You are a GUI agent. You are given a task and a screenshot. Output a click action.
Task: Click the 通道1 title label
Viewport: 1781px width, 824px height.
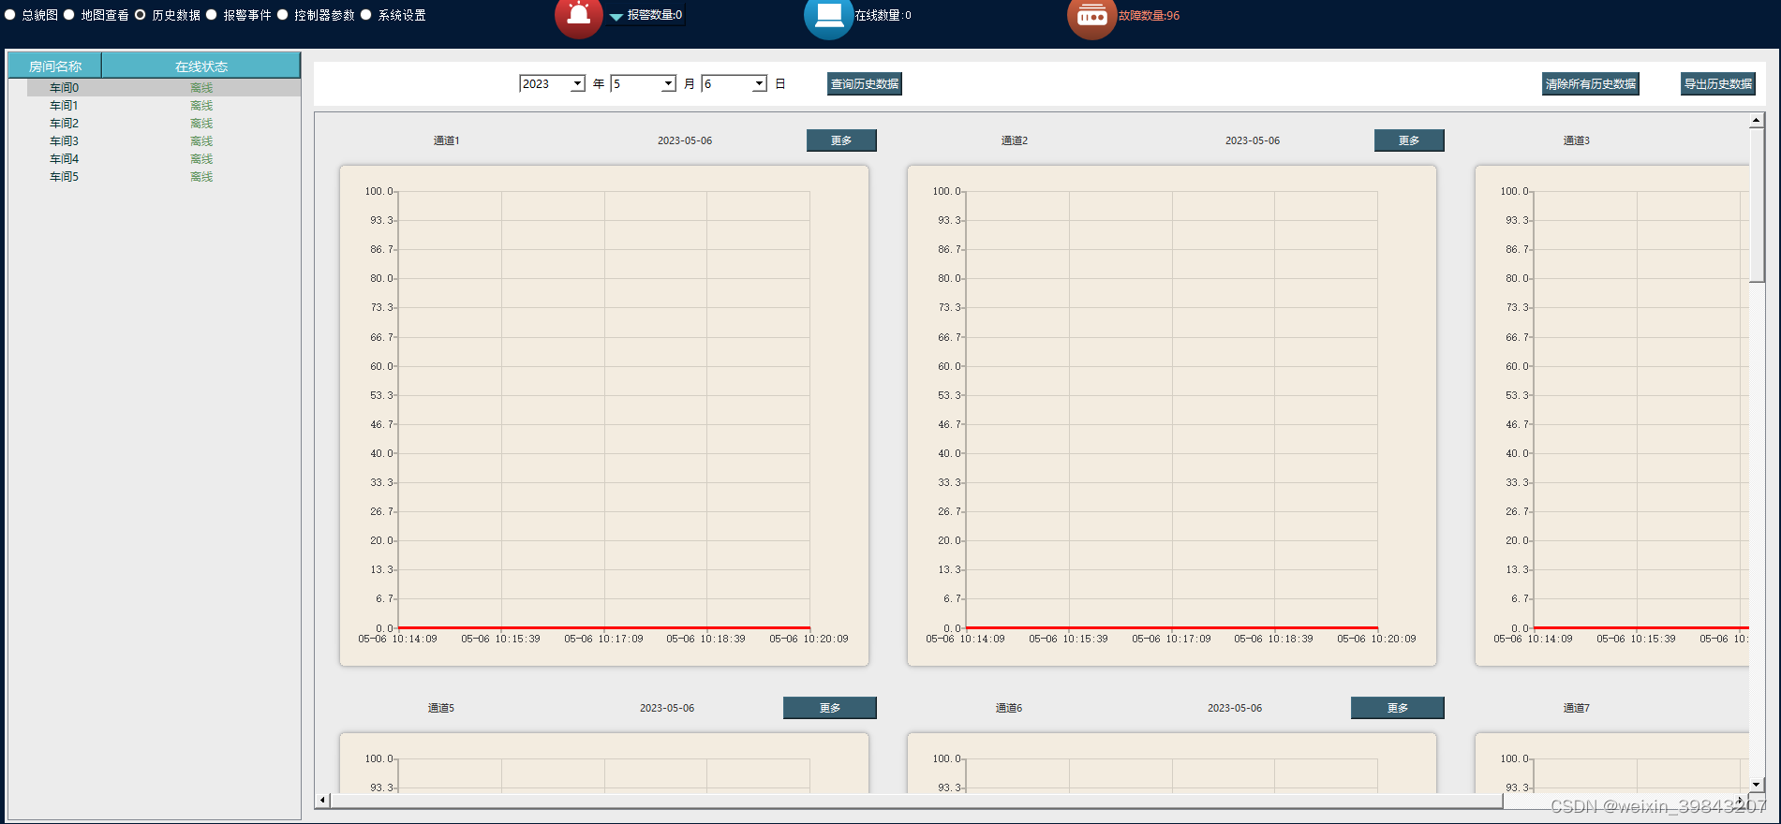[x=446, y=140]
